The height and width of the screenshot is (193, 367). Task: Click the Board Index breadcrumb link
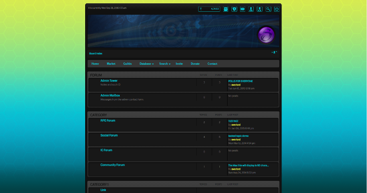[x=96, y=53]
